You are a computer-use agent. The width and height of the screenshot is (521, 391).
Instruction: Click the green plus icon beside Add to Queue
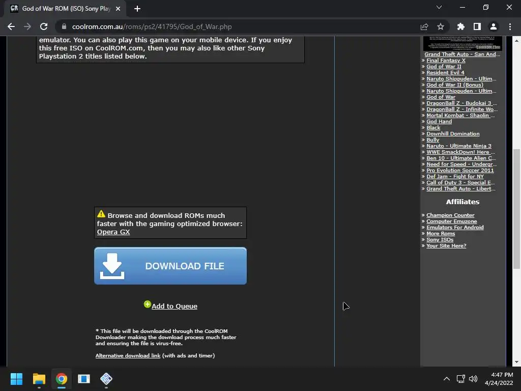click(147, 304)
